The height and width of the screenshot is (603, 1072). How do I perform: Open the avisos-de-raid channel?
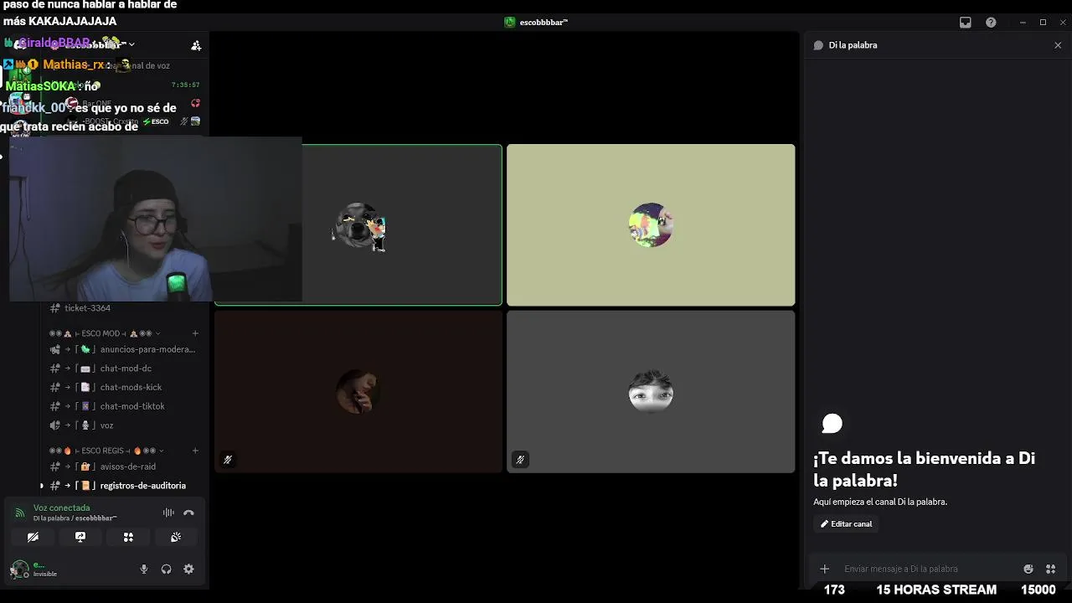124,466
